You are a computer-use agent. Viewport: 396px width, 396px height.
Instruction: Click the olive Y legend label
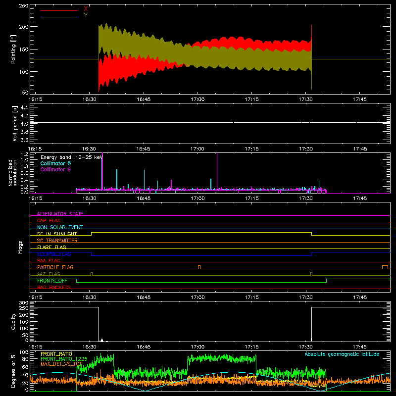(86, 15)
